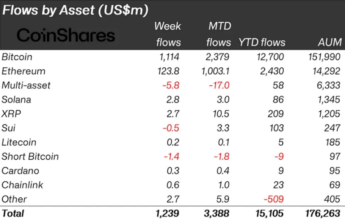Select the total YTD flows 15,105

pyautogui.click(x=270, y=213)
